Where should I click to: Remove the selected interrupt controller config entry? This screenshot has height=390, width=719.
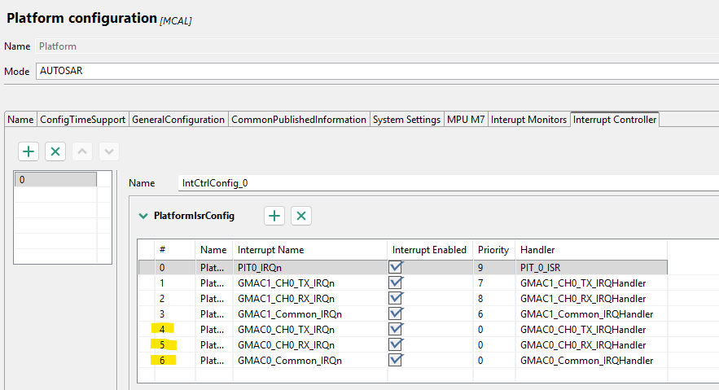pos(55,151)
